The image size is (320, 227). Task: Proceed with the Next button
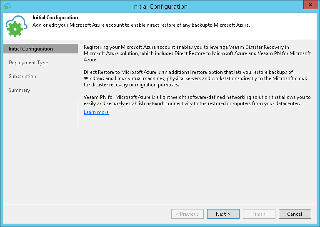tap(223, 214)
